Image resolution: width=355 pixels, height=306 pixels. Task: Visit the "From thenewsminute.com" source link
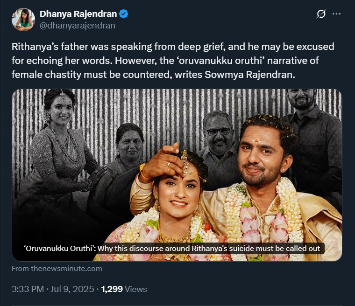click(57, 269)
